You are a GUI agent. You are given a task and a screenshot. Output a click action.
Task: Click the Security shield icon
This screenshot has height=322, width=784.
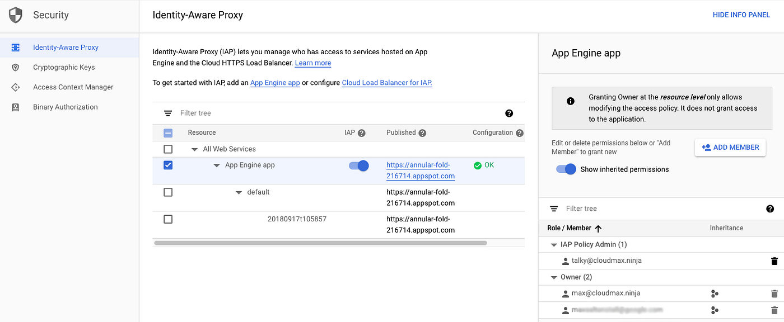[x=15, y=15]
